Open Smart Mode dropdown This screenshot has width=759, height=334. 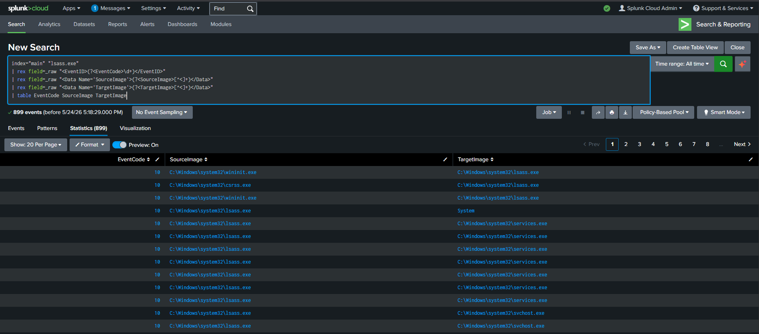click(724, 112)
